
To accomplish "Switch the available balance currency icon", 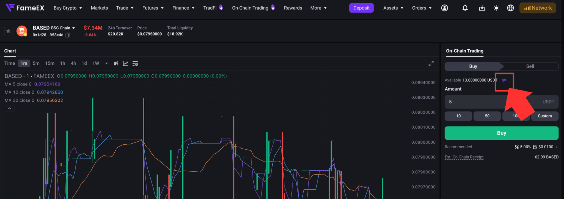I will pyautogui.click(x=504, y=80).
